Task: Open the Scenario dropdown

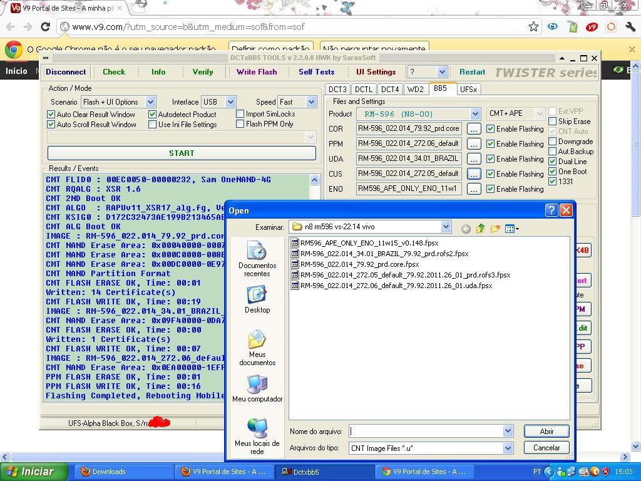Action: [150, 102]
